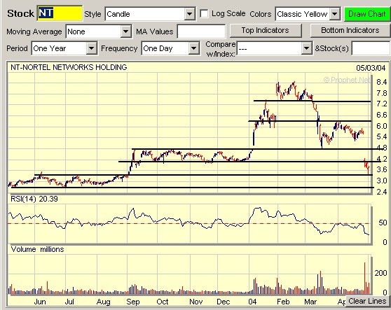This screenshot has width=391, height=310.
Task: Click the 50 level label on RSI axis
Action: tap(383, 223)
